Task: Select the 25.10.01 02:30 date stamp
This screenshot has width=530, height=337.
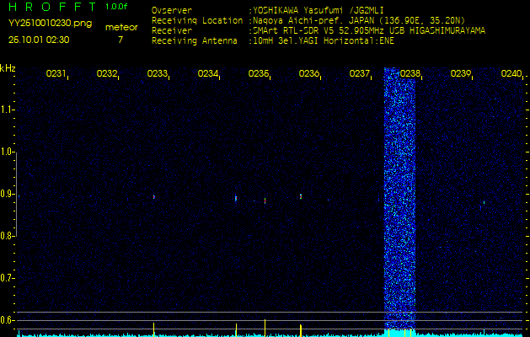Action: tap(39, 40)
